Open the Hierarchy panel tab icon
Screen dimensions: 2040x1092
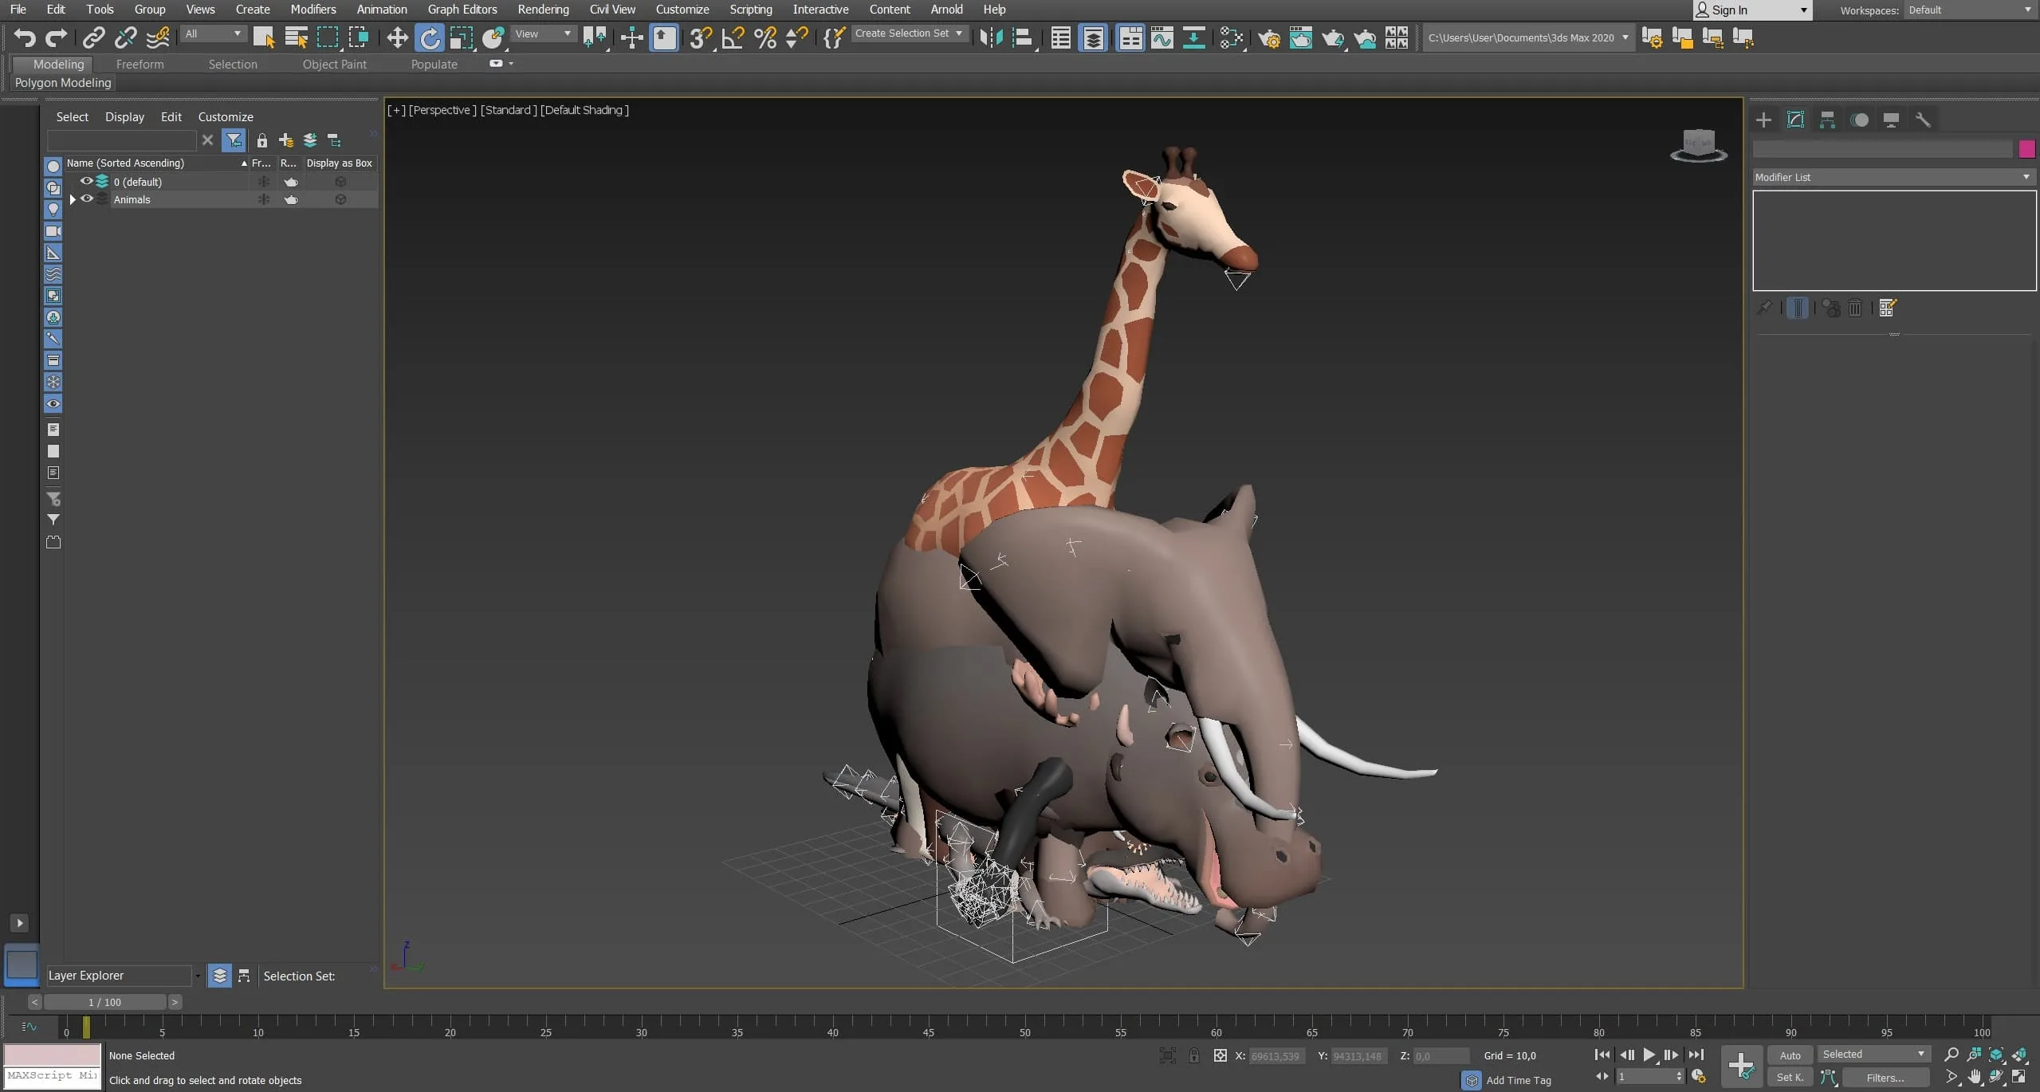click(1827, 120)
